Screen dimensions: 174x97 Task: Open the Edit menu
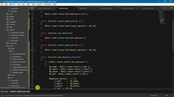coord(6,4)
